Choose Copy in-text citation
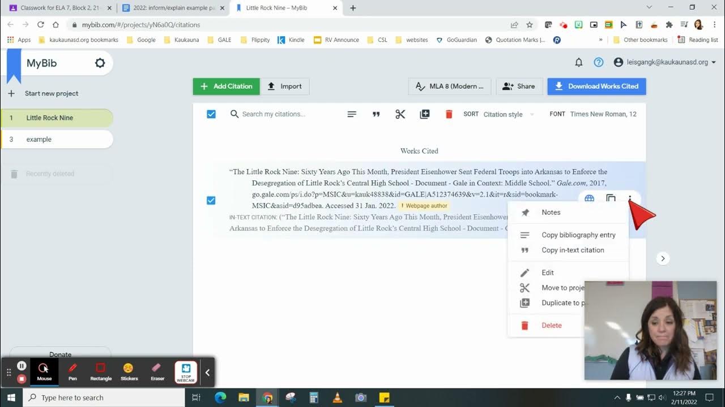The width and height of the screenshot is (725, 407). [x=568, y=250]
